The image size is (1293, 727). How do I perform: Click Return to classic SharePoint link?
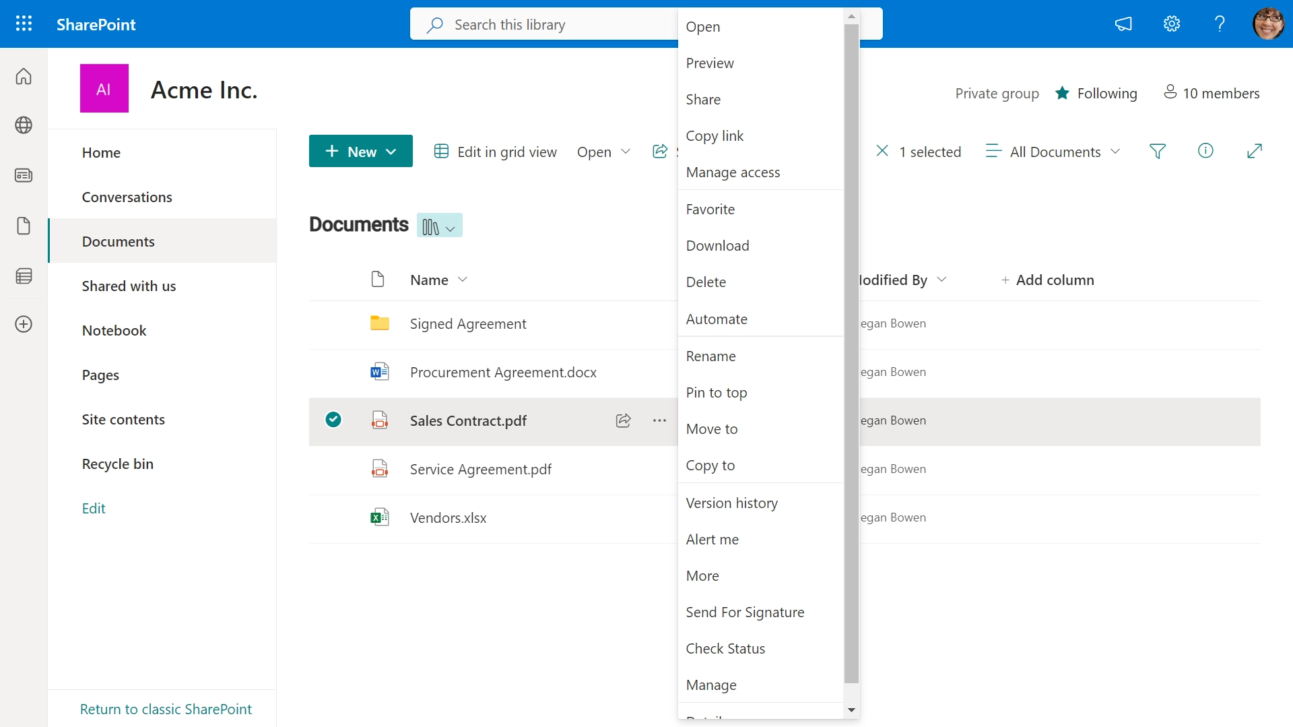coord(166,709)
